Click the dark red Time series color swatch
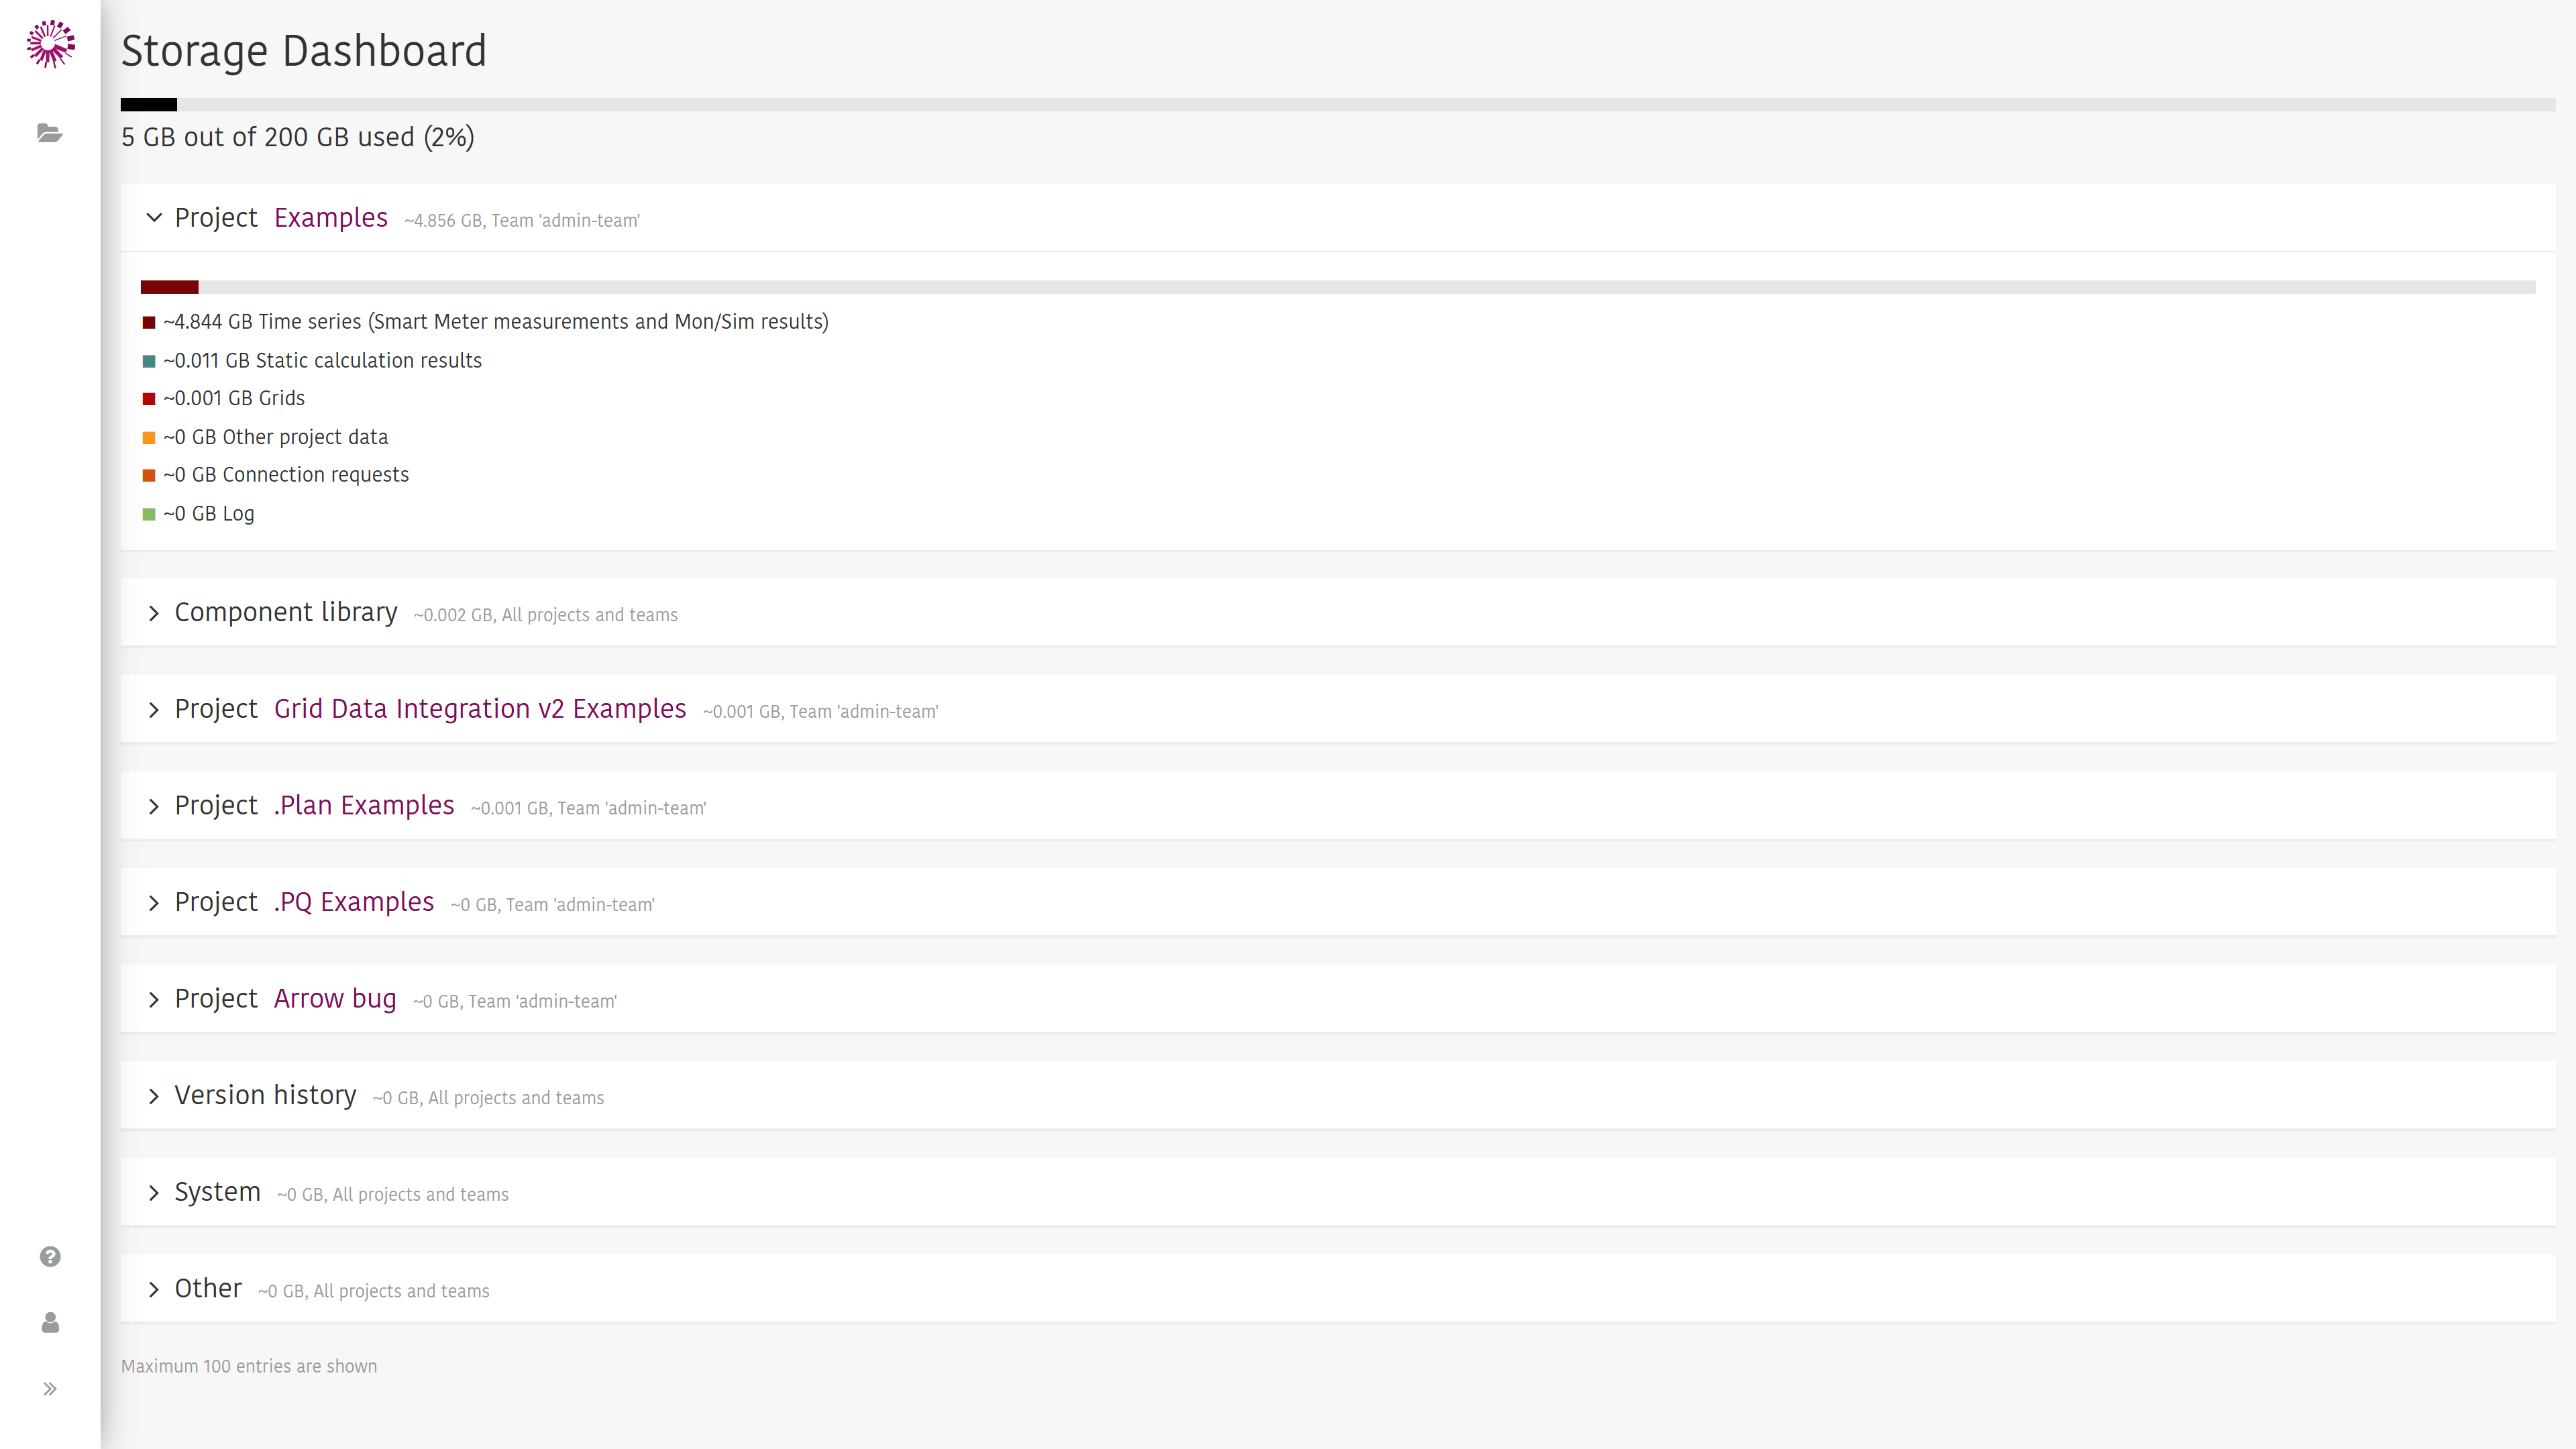The image size is (2576, 1449). point(149,322)
